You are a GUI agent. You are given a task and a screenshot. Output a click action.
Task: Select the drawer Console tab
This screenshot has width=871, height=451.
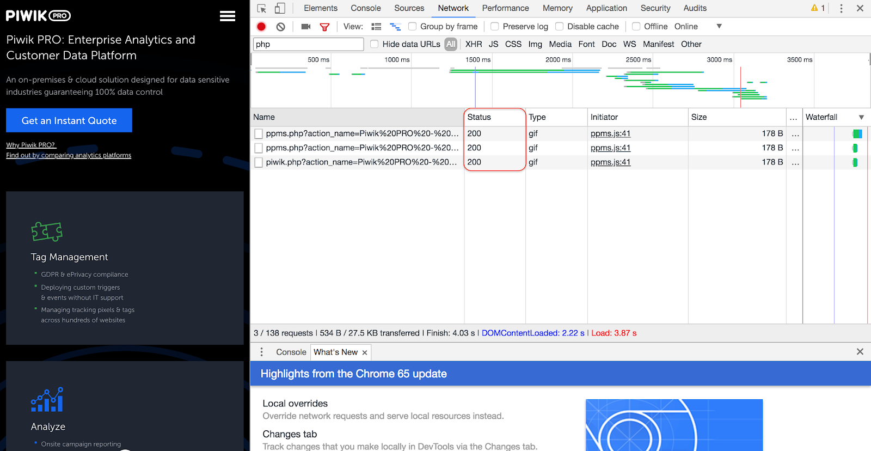pos(291,352)
